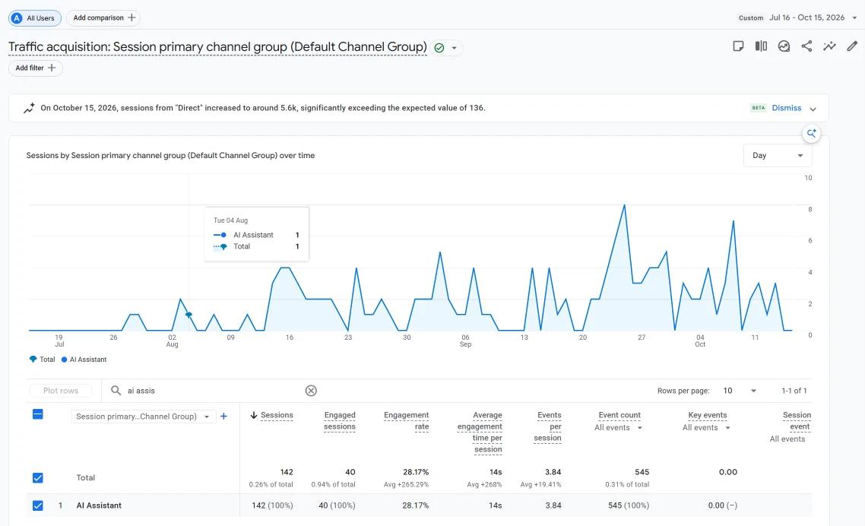Click the magnifier icon in table search

tap(116, 391)
